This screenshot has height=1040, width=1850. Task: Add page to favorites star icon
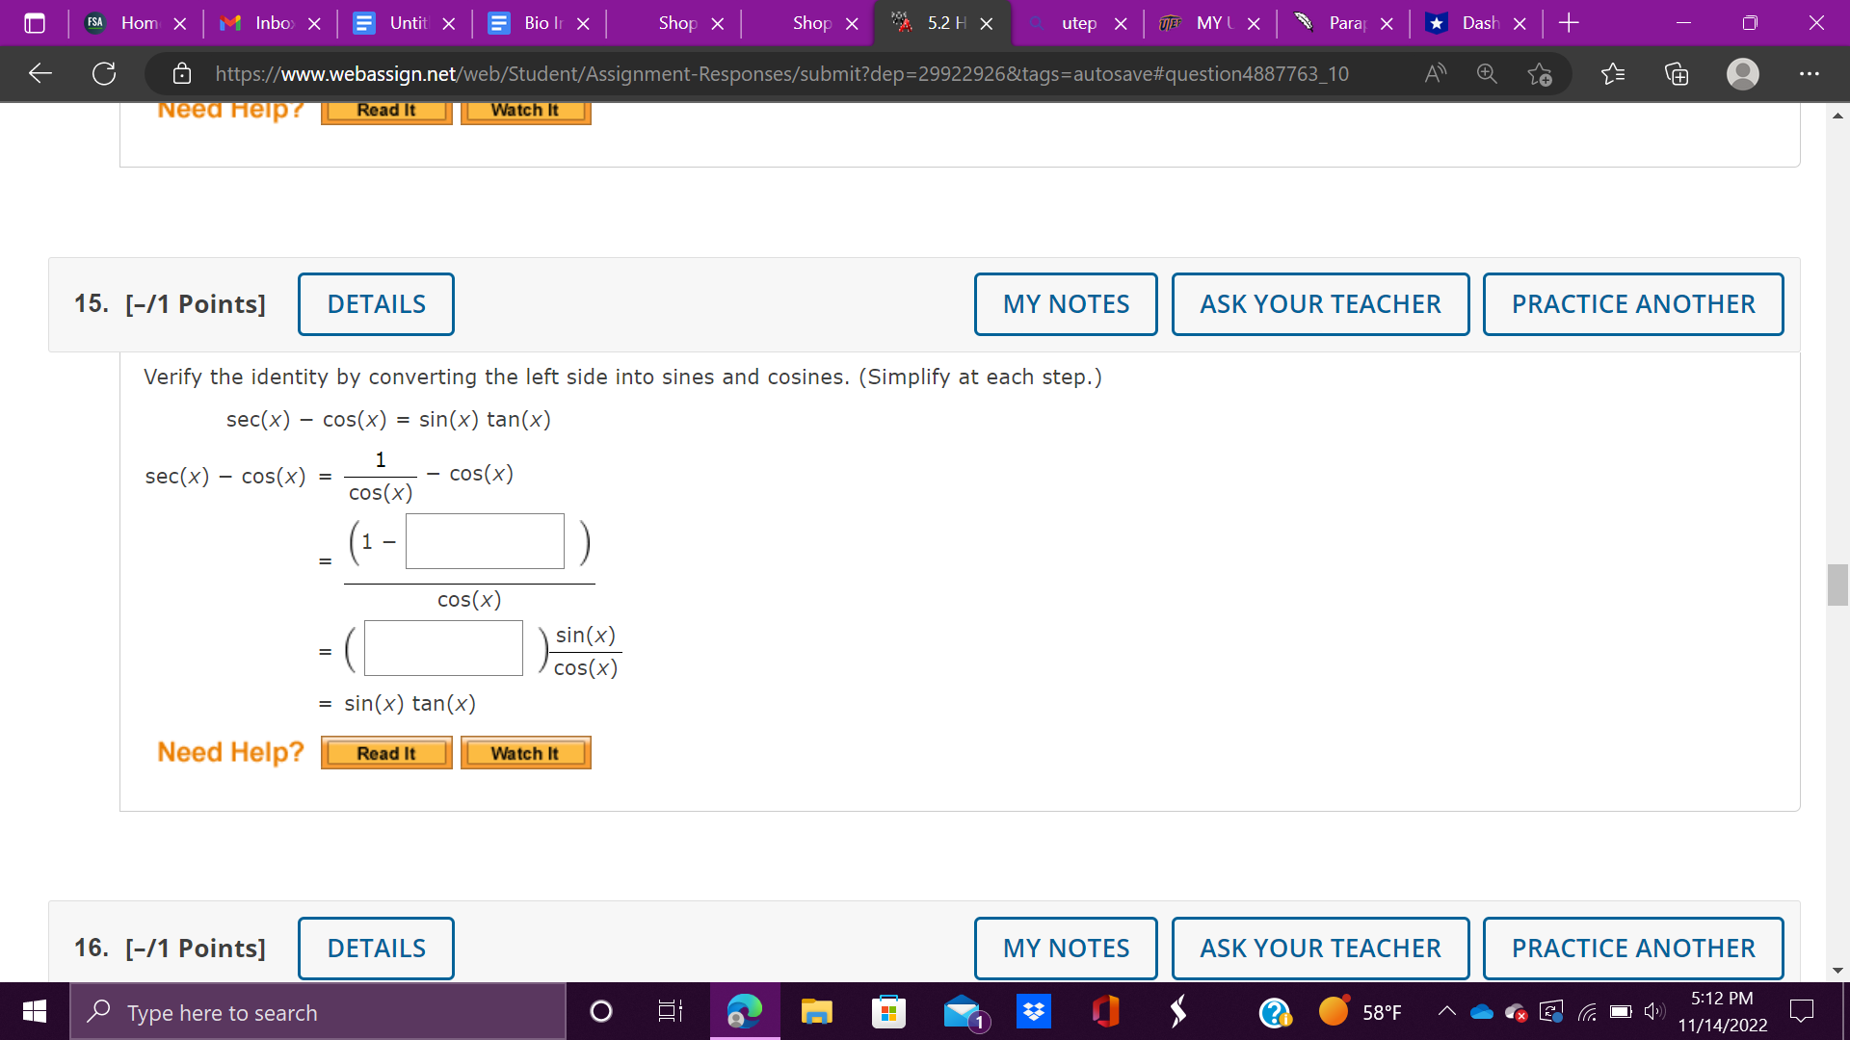tap(1539, 73)
